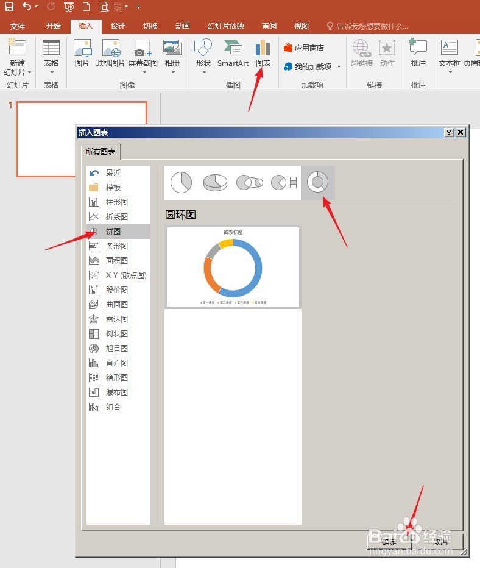Insert a picture with 图片 icon
Image resolution: width=480 pixels, height=568 pixels.
coord(82,53)
